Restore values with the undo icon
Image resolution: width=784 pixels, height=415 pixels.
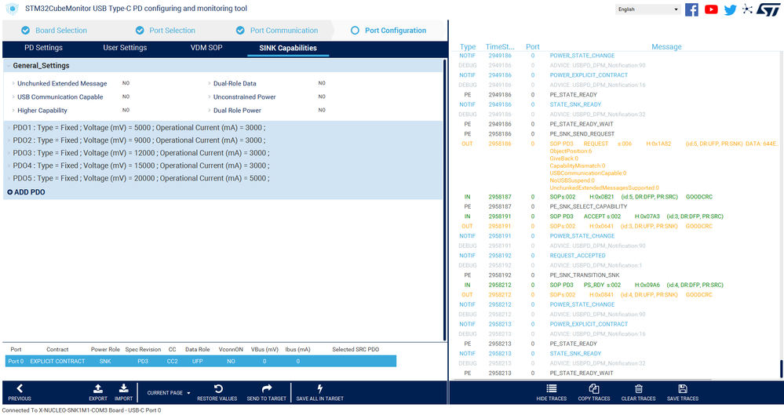pos(217,392)
